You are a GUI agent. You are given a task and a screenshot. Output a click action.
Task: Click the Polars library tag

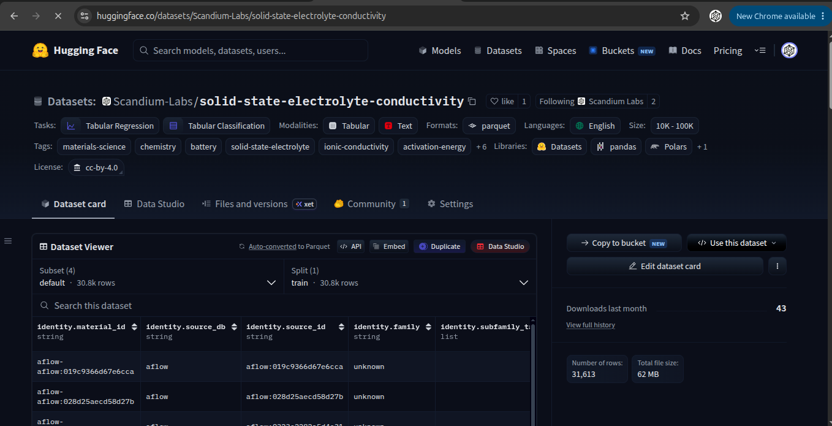coord(668,146)
